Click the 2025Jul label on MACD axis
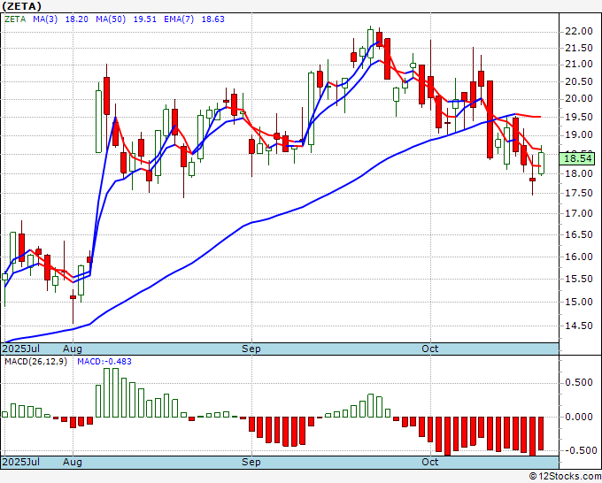Screen dimensions: 602x483 (20, 462)
